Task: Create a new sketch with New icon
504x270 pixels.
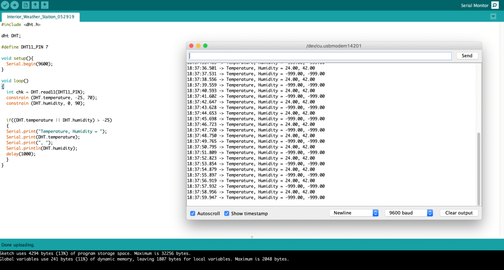Action: coord(26,5)
